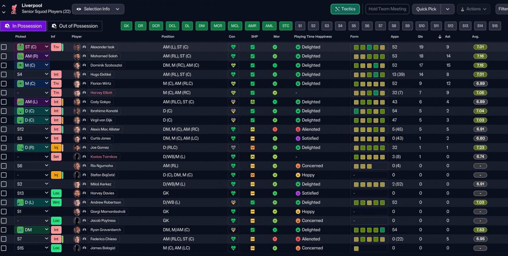The image size is (508, 256).
Task: Click Mohamed Salah's player portrait icon
Action: pos(77,56)
